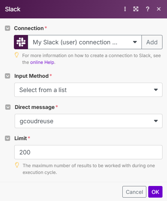Click the Add connection button
This screenshot has height=201, width=167.
152,42
